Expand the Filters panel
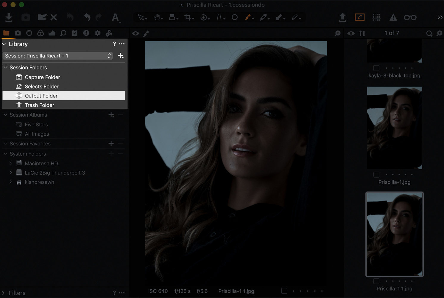Screen dimensions: 444x298 pos(4,293)
